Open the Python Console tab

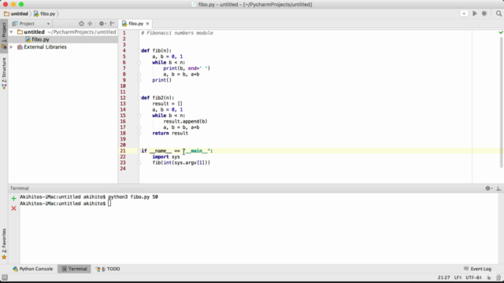click(32, 269)
